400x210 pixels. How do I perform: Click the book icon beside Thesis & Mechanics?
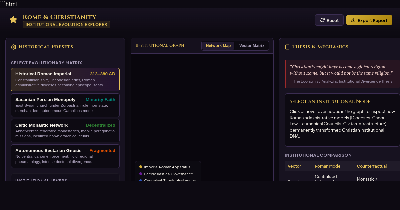[287, 47]
